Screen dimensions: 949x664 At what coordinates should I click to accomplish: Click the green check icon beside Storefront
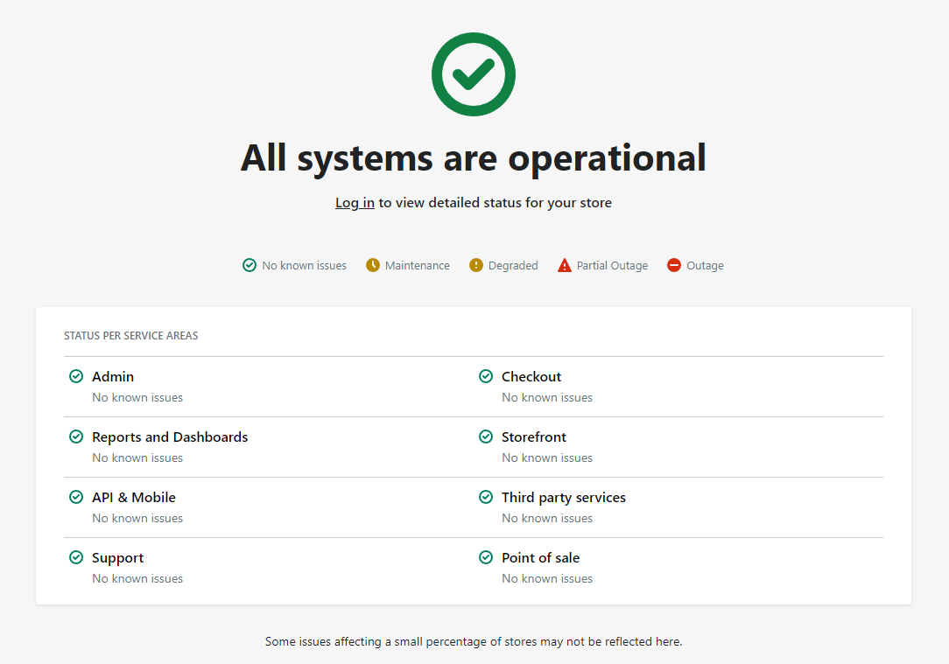pyautogui.click(x=485, y=437)
